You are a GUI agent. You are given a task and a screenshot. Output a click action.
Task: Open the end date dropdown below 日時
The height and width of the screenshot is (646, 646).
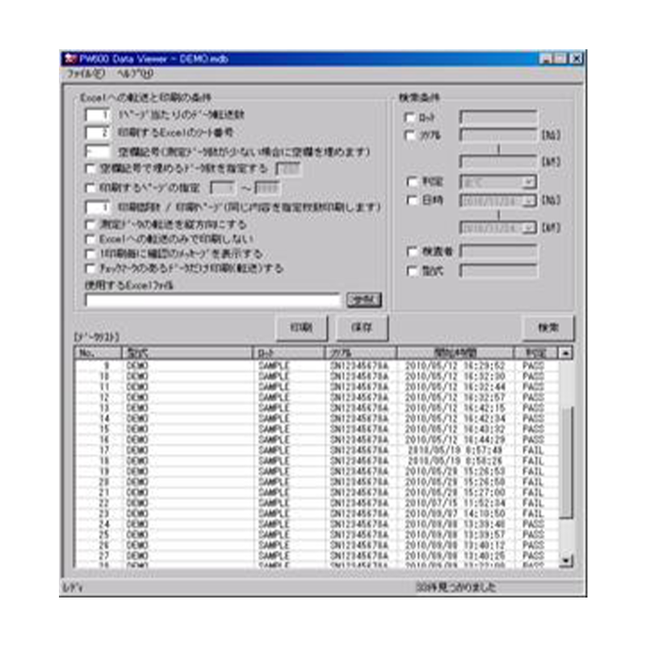point(528,227)
